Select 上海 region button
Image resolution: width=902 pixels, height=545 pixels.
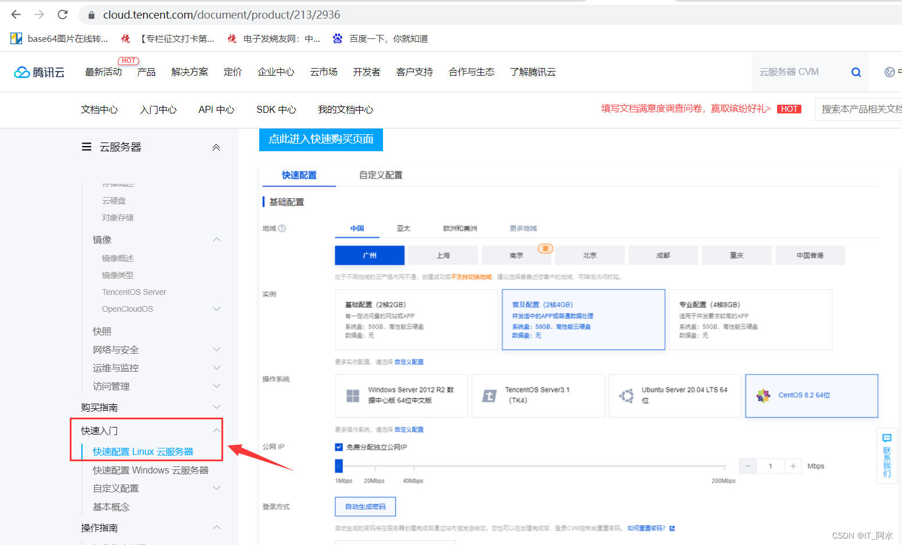tap(443, 255)
